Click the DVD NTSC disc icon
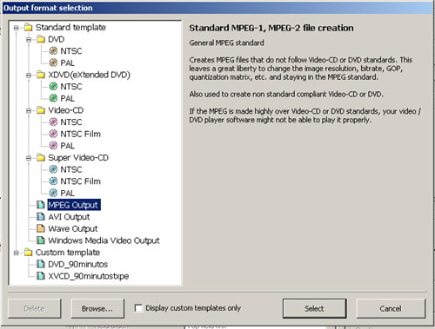This screenshot has width=435, height=329. coord(53,51)
